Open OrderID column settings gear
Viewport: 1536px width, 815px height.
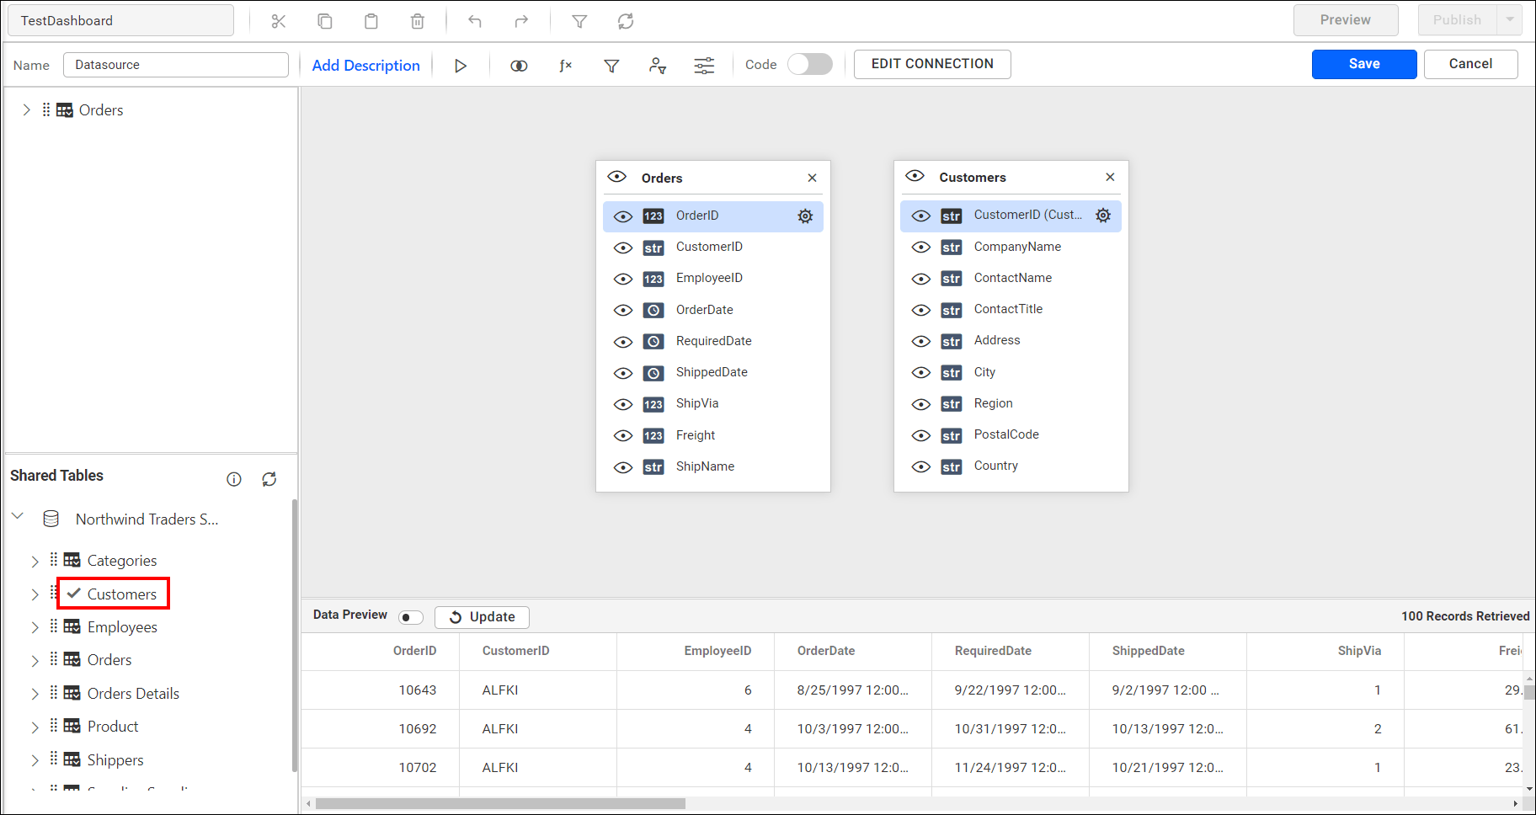point(806,216)
